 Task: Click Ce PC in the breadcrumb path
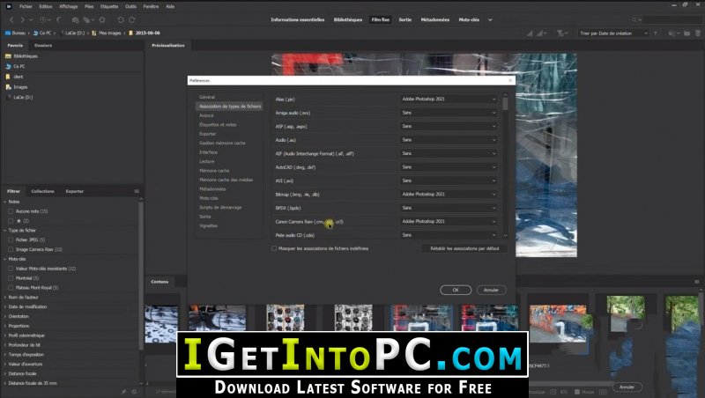45,33
